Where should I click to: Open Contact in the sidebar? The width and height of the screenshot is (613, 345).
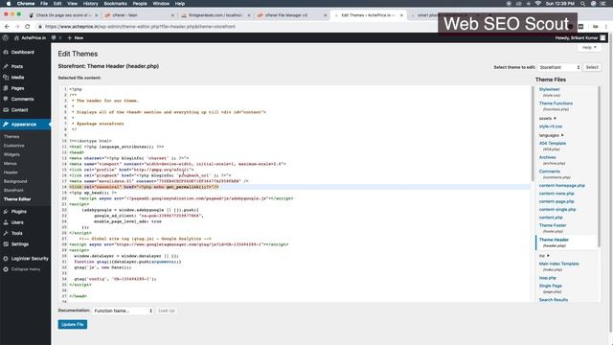19,110
